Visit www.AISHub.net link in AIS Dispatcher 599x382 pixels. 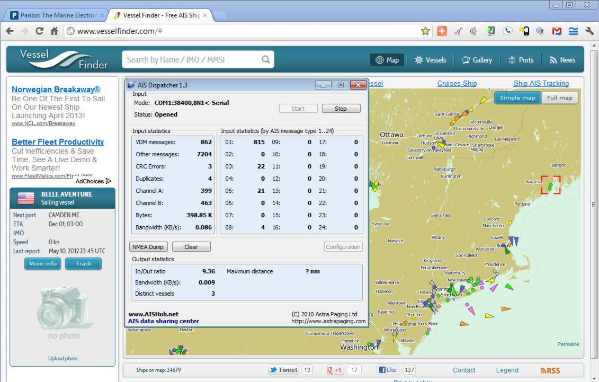click(x=154, y=314)
